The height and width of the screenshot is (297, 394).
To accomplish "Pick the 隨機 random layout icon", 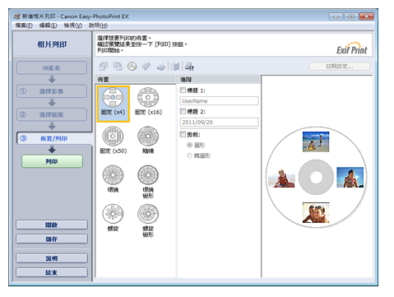I will click(148, 140).
